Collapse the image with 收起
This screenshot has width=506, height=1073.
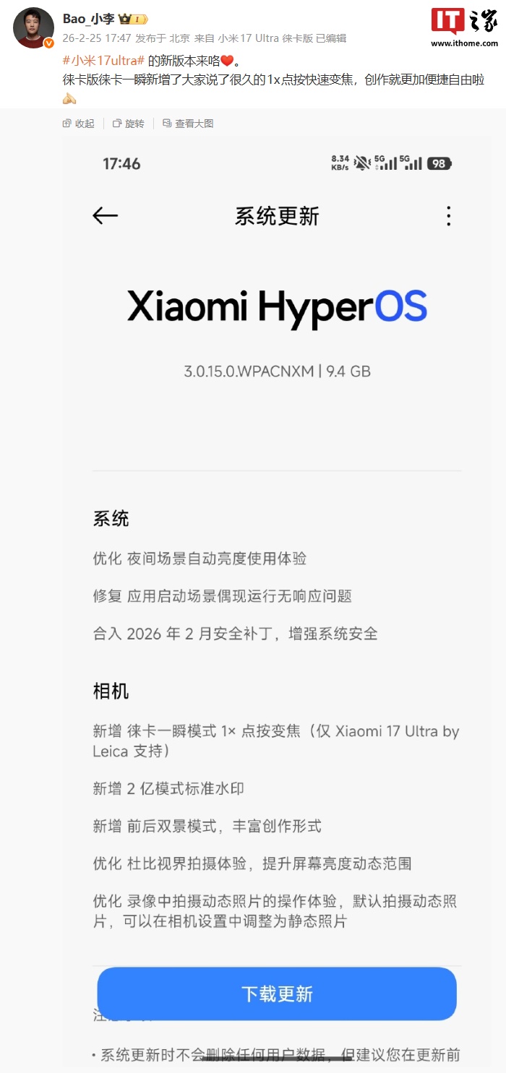pyautogui.click(x=79, y=124)
